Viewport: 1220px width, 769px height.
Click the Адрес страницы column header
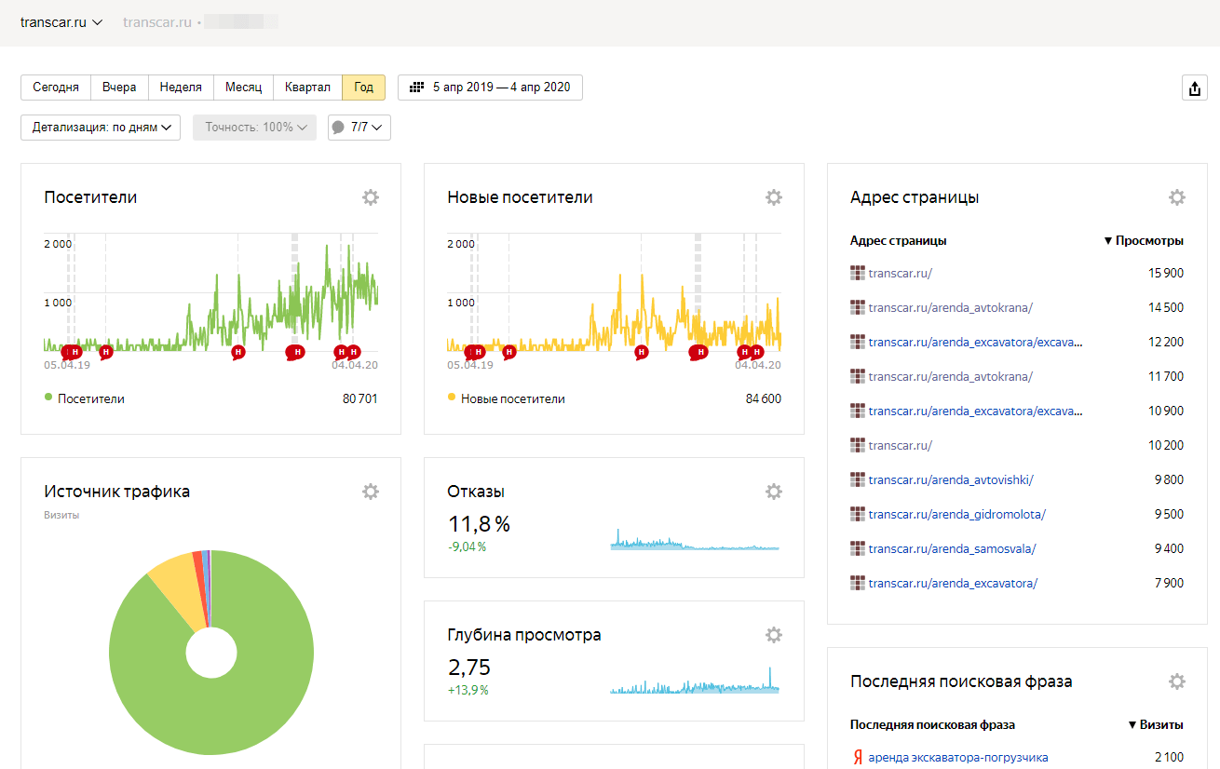point(899,241)
